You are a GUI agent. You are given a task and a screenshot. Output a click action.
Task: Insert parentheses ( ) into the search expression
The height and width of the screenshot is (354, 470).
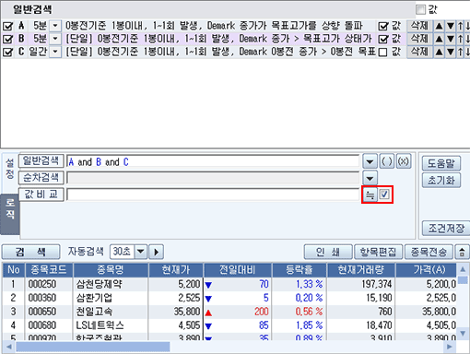[x=387, y=161]
